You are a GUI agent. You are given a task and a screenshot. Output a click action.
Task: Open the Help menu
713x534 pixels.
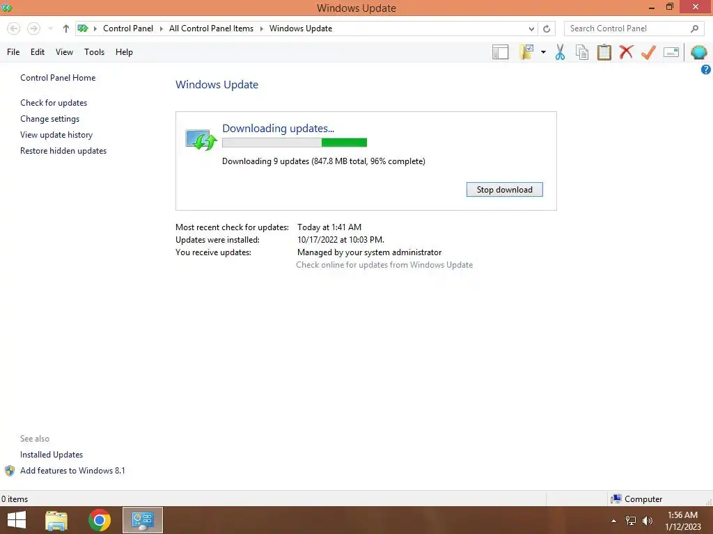(x=124, y=51)
